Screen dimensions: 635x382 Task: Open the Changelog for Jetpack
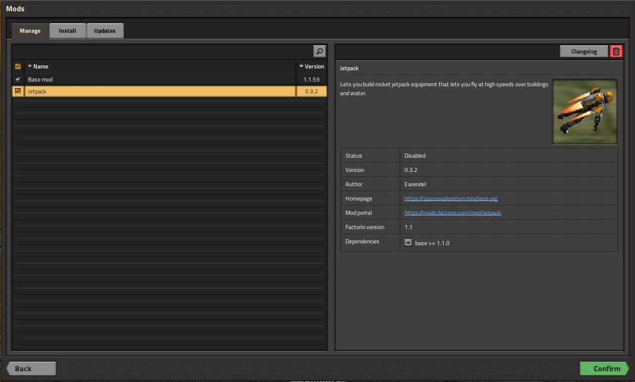click(584, 52)
